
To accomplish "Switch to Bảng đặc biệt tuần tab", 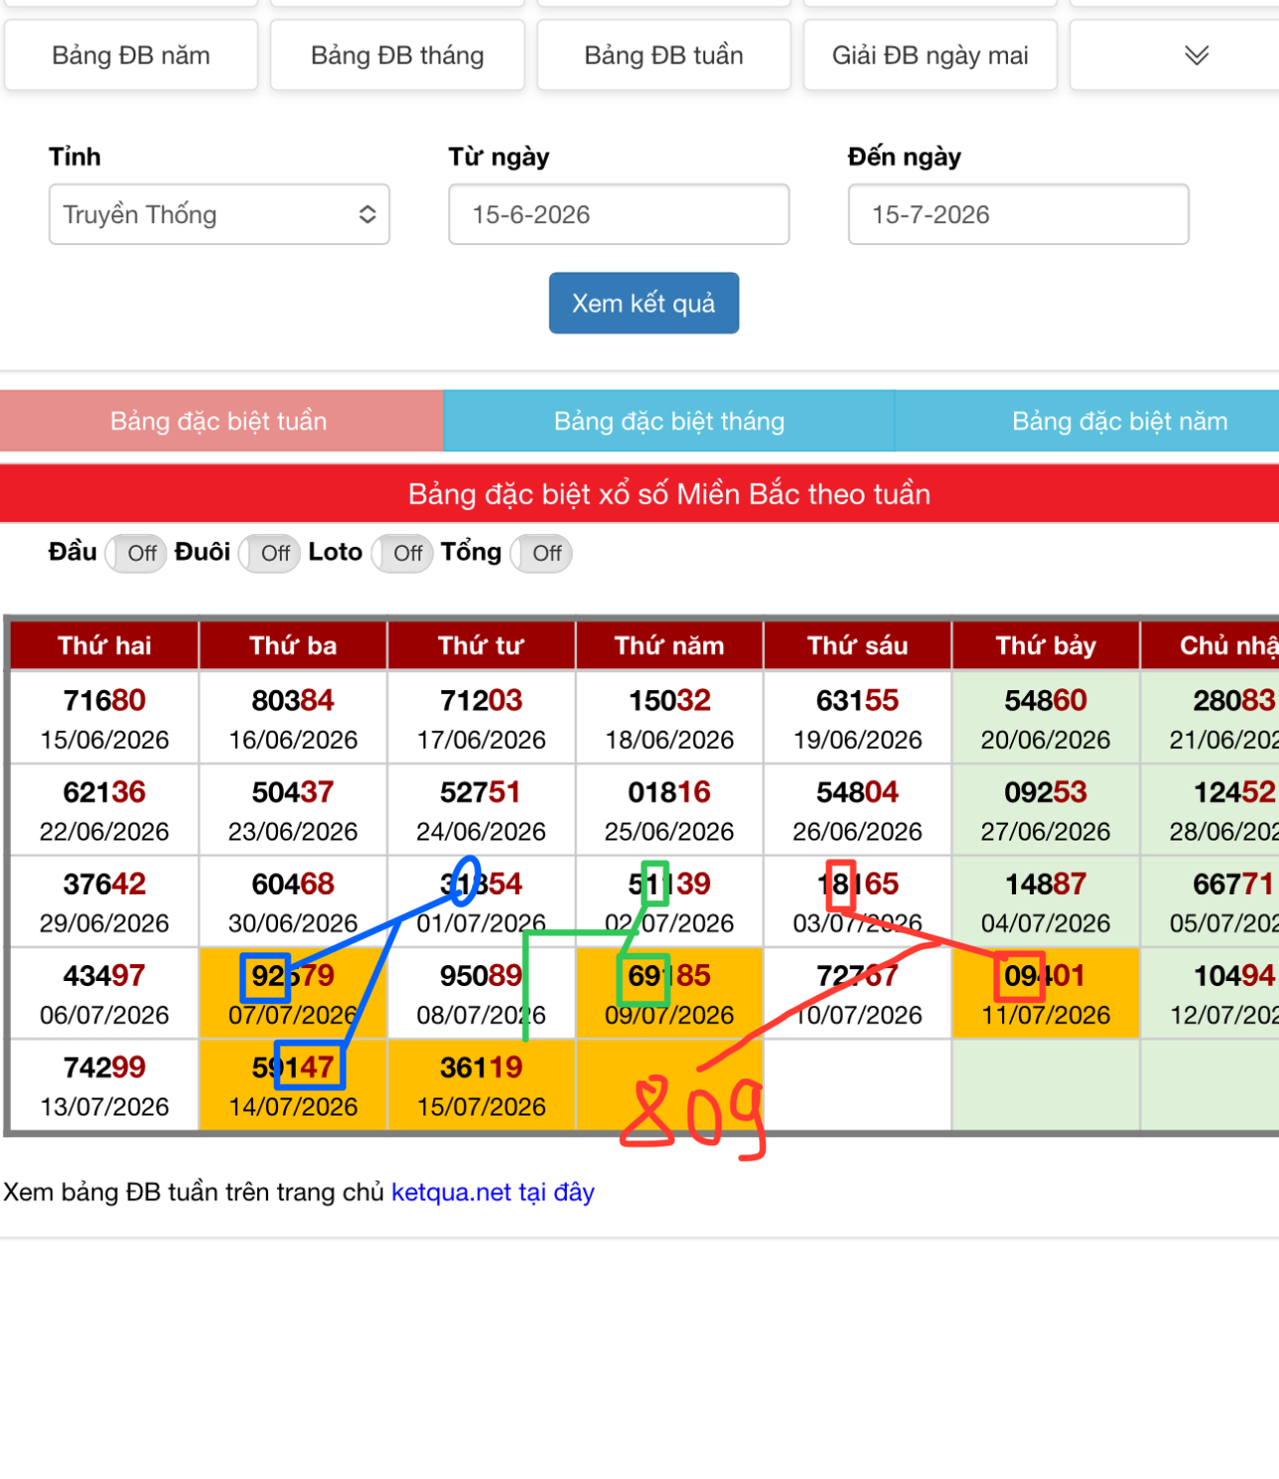I will (220, 421).
